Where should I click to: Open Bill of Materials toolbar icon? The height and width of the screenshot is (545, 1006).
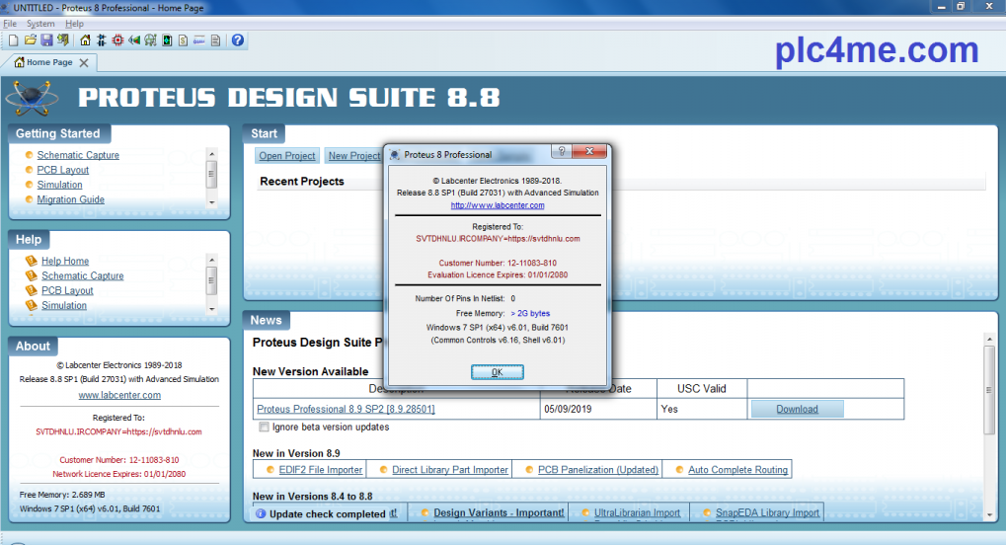click(x=183, y=40)
